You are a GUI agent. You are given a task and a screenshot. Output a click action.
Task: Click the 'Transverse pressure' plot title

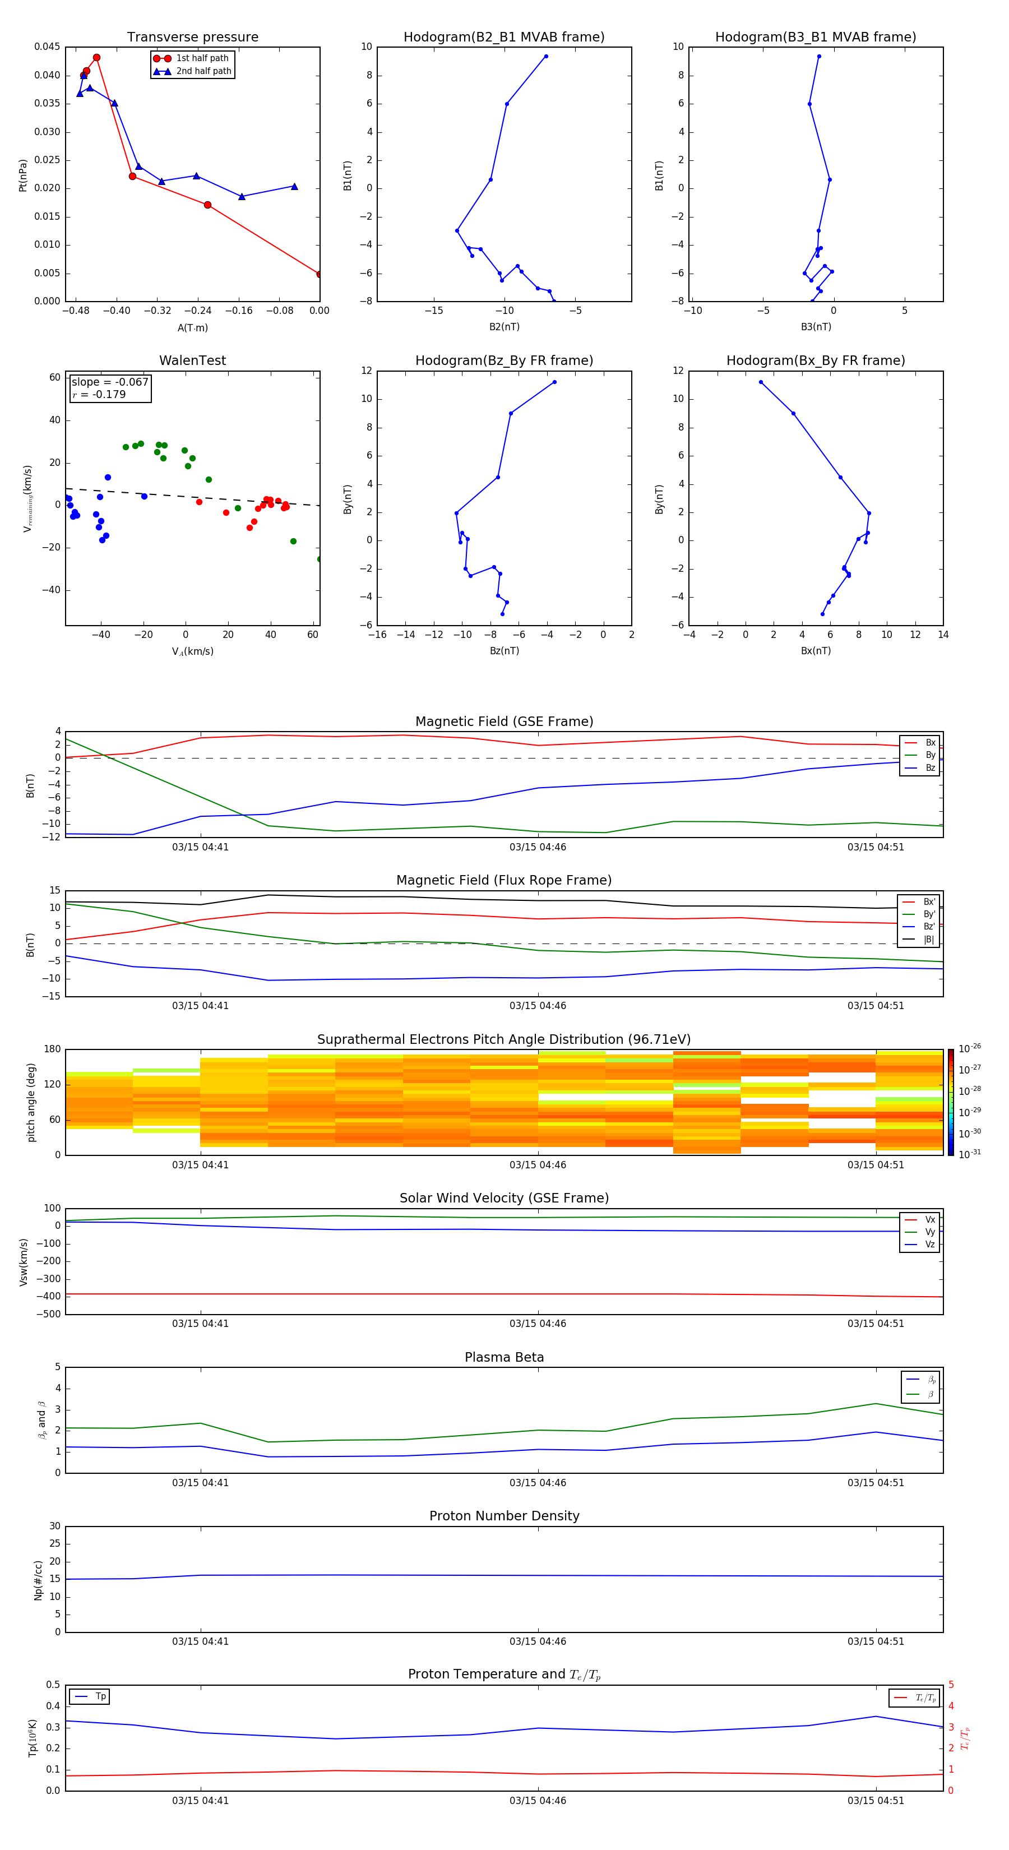click(192, 38)
